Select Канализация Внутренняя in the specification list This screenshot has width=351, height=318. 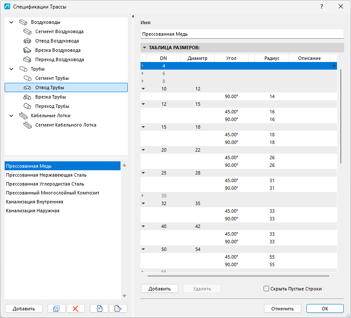pos(34,202)
